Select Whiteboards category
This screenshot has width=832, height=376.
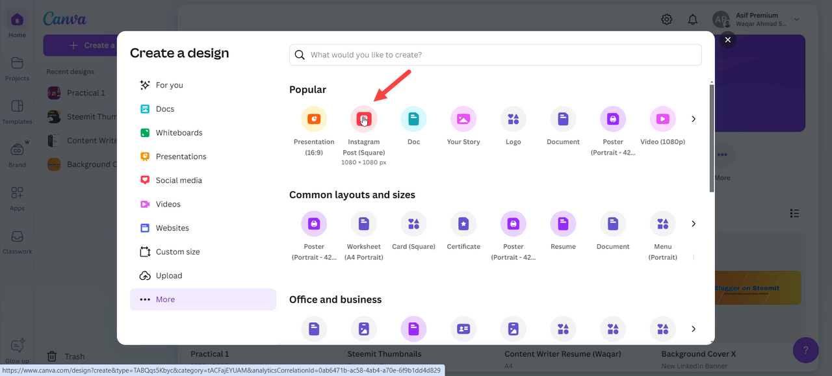tap(203, 132)
